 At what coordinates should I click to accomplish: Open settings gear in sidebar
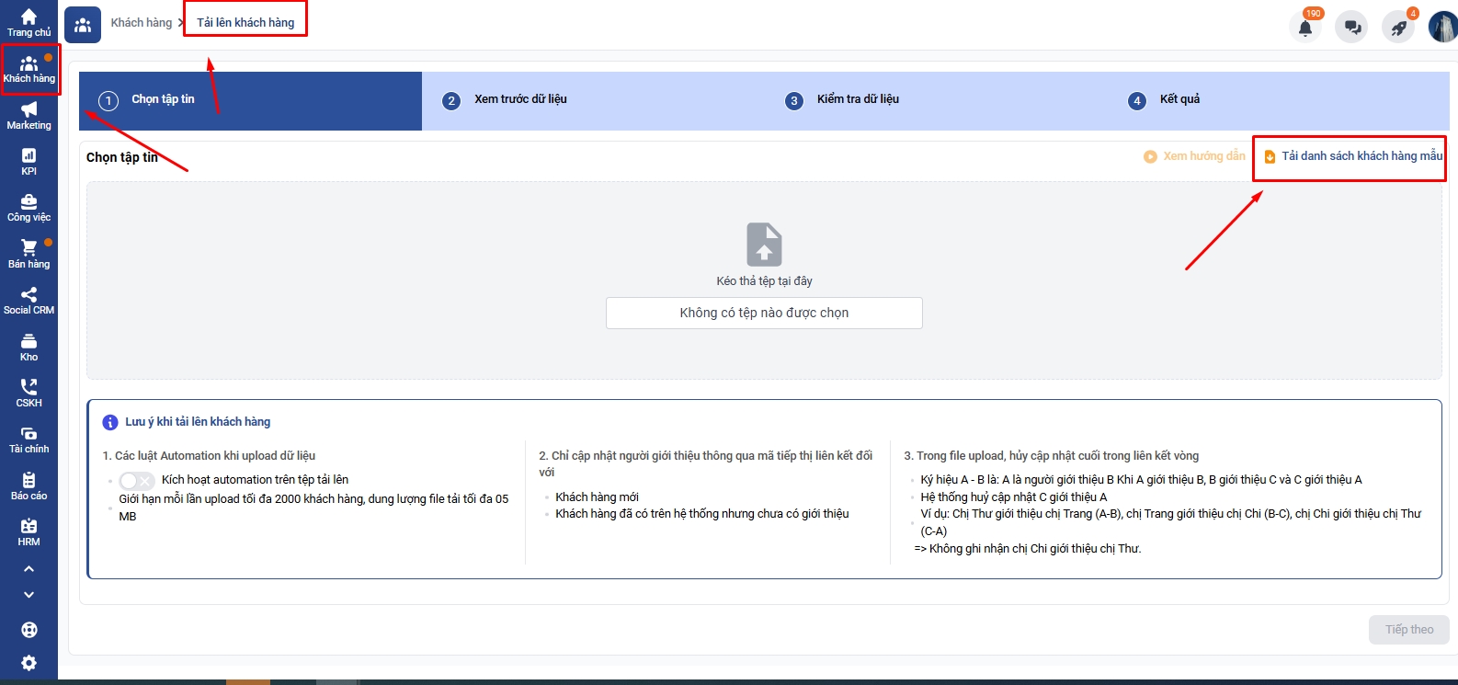pos(28,663)
